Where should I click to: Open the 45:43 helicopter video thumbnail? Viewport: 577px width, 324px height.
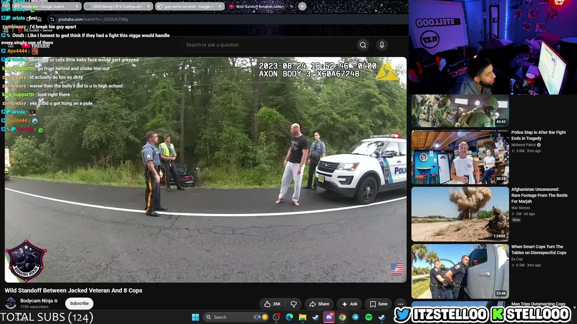pos(460,111)
